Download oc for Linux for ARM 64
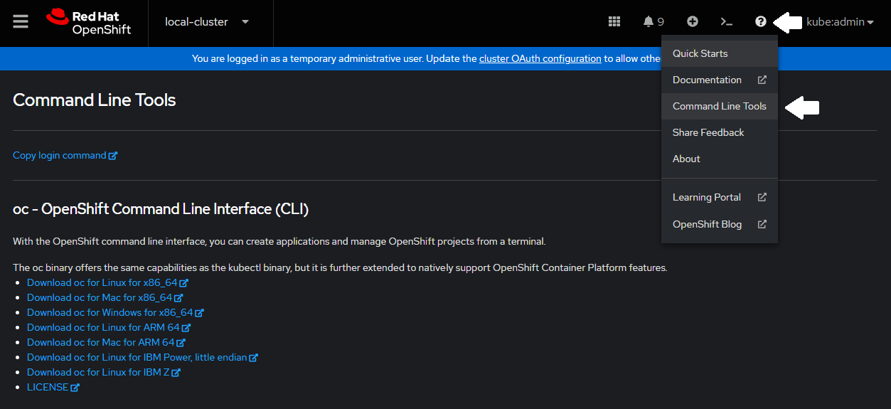This screenshot has height=409, width=891. click(x=109, y=327)
